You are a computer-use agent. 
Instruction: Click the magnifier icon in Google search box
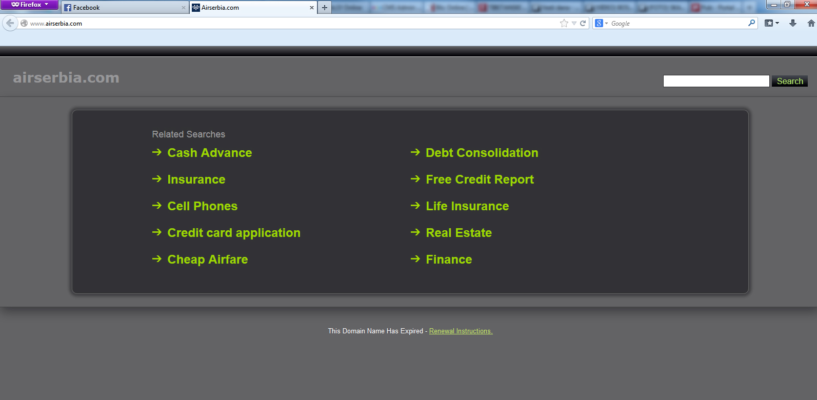(751, 23)
